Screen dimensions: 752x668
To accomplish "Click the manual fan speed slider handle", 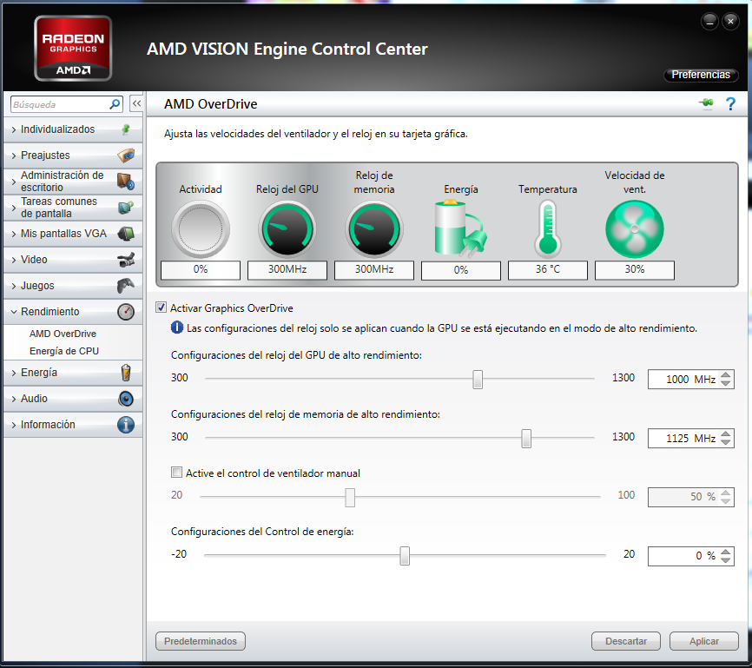I will point(350,497).
